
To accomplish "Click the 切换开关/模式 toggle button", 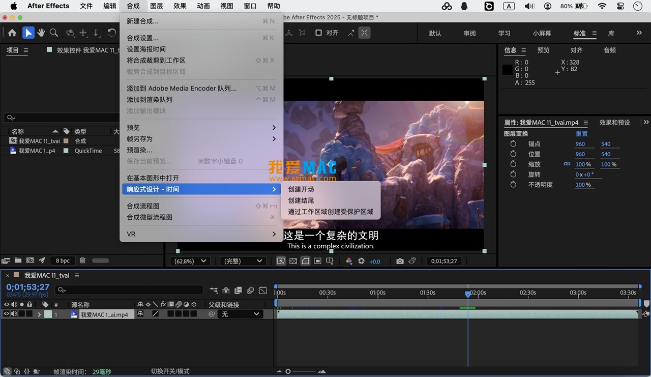I will pyautogui.click(x=170, y=371).
